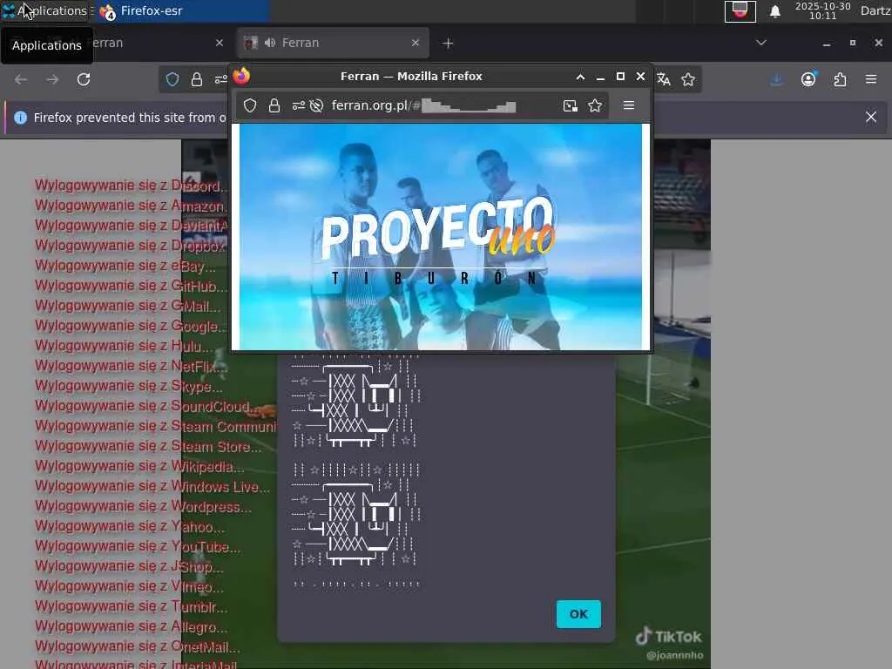Open tracking protection shield in main window
This screenshot has width=892, height=669.
click(x=172, y=79)
